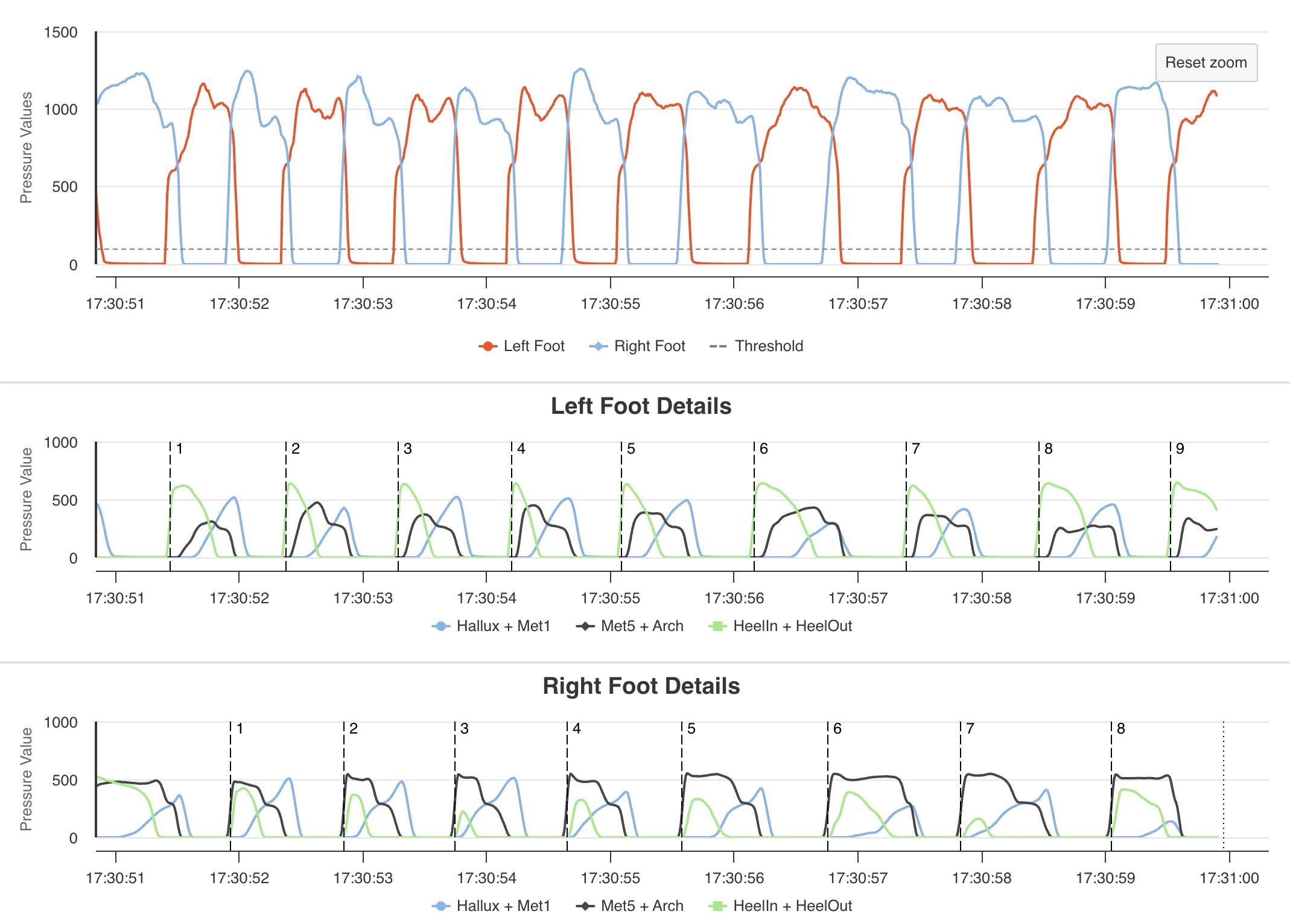Image resolution: width=1290 pixels, height=923 pixels.
Task: Click the Pressure Values axis title
Action: 26,148
